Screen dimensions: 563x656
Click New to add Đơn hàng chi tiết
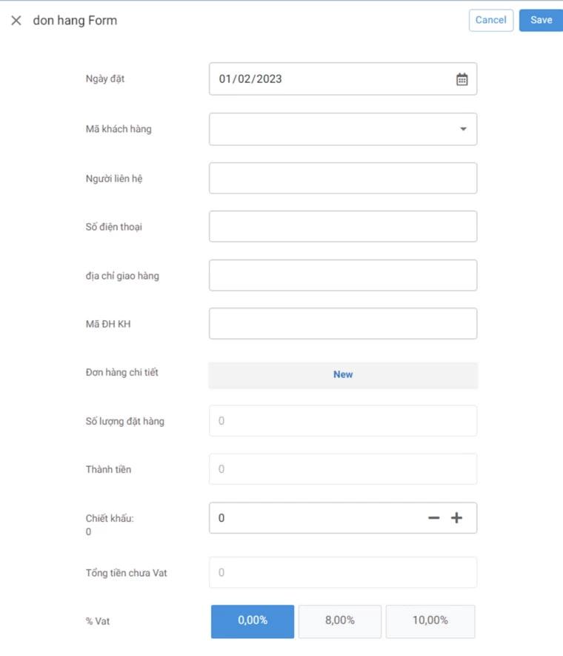[x=342, y=374]
